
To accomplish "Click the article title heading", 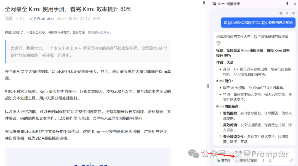I will 68,9.
